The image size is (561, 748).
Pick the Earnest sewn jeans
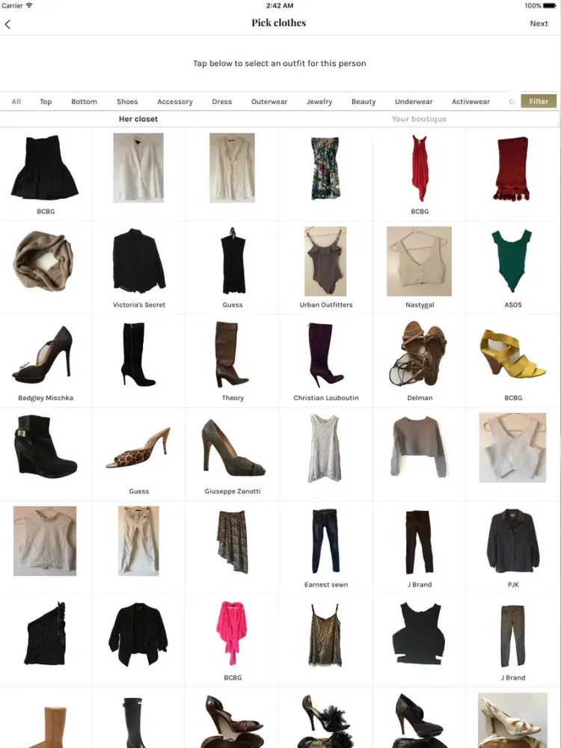[x=326, y=541]
